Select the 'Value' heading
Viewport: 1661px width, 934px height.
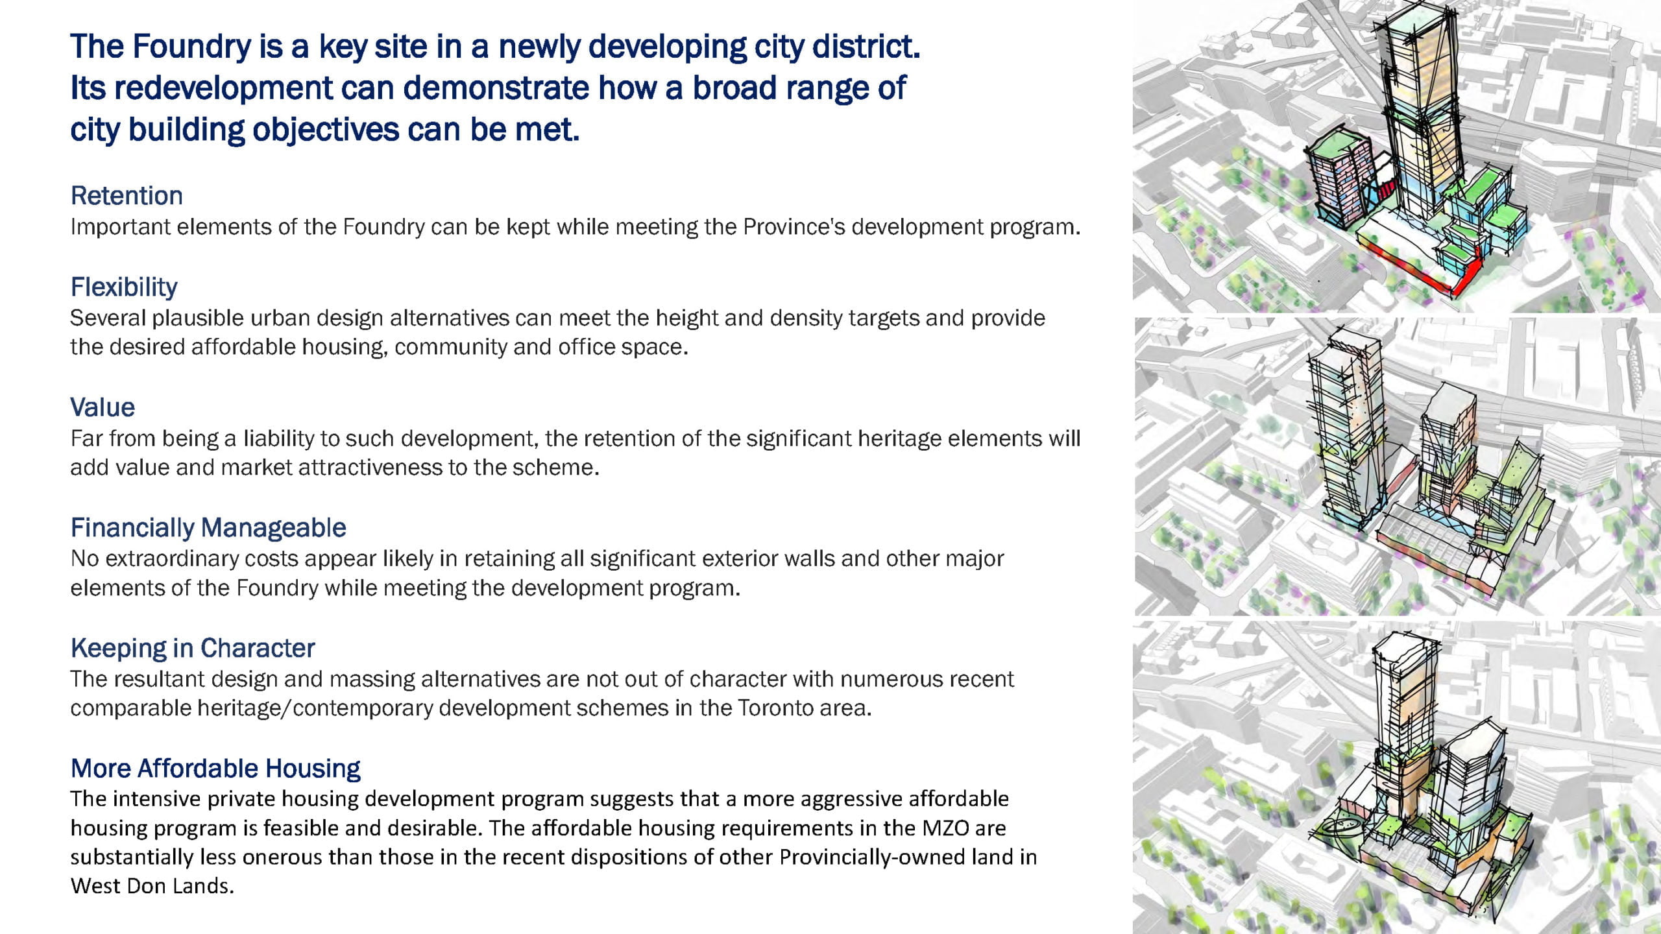[x=103, y=407]
